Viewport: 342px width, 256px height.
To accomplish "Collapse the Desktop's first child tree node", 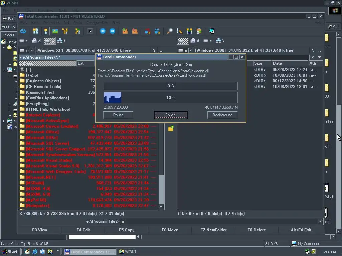I will 4,47.
